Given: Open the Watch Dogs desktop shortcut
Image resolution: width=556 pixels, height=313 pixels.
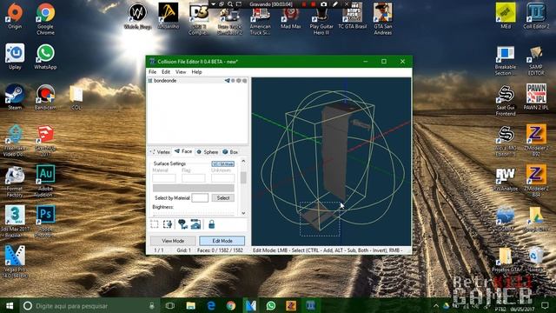Looking at the screenshot, I should (x=137, y=16).
